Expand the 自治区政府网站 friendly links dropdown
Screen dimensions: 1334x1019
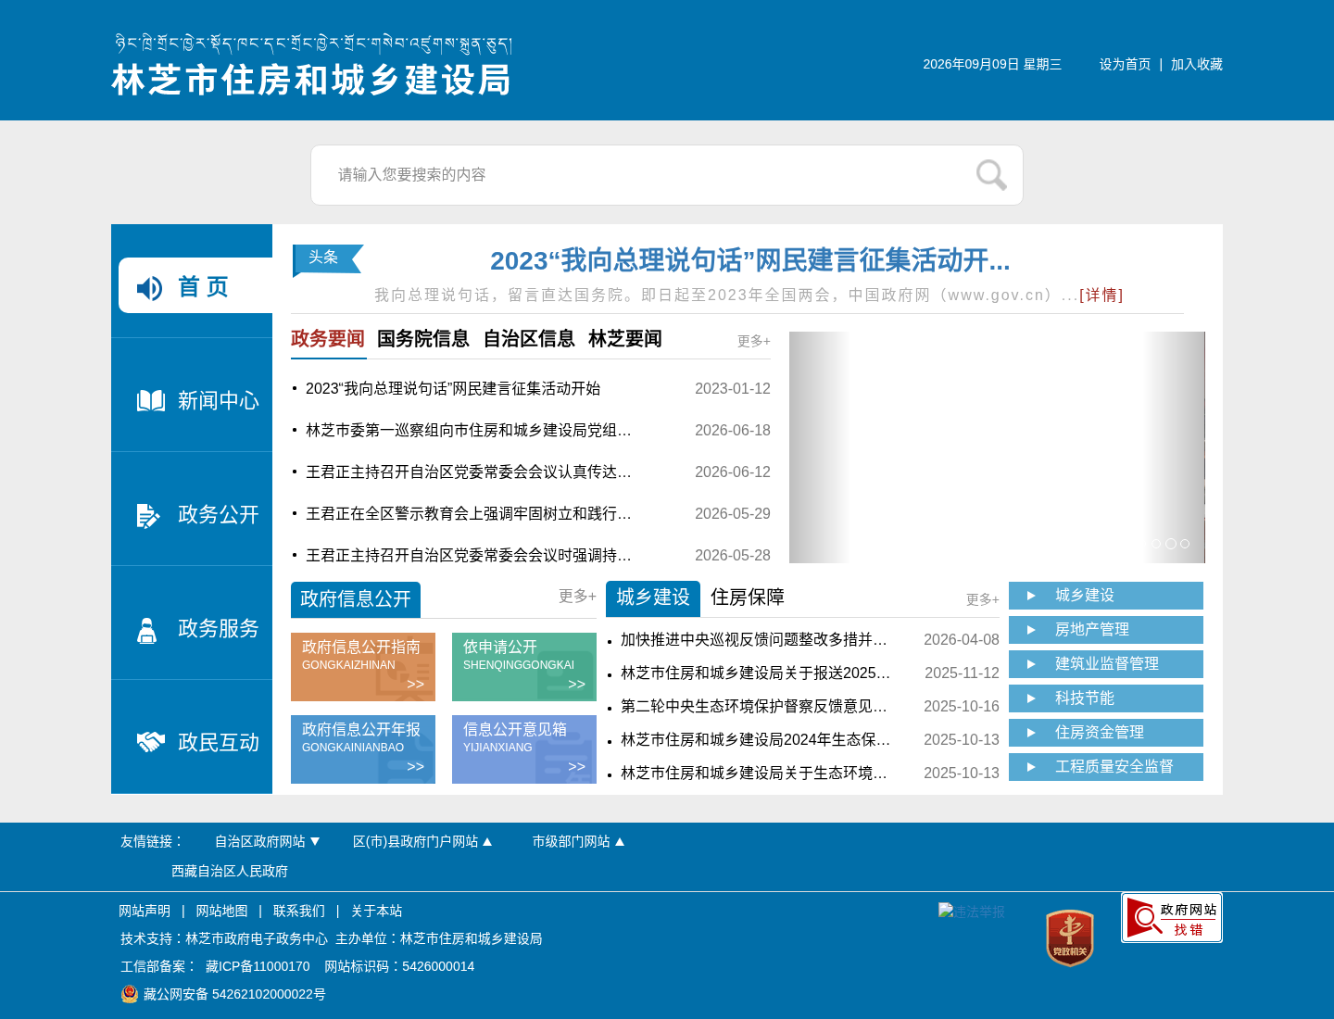tap(267, 841)
